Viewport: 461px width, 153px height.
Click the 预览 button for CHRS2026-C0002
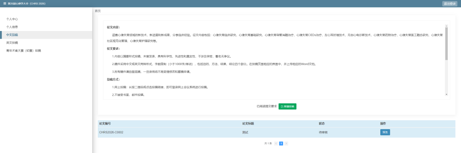pyautogui.click(x=385, y=132)
